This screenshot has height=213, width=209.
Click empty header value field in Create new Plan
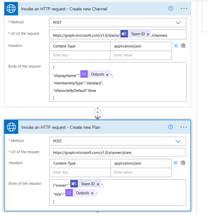(x=141, y=173)
